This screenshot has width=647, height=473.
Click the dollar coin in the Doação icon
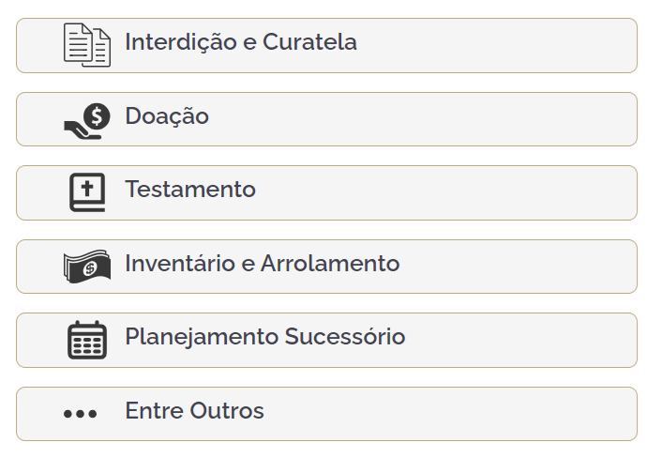[97, 116]
